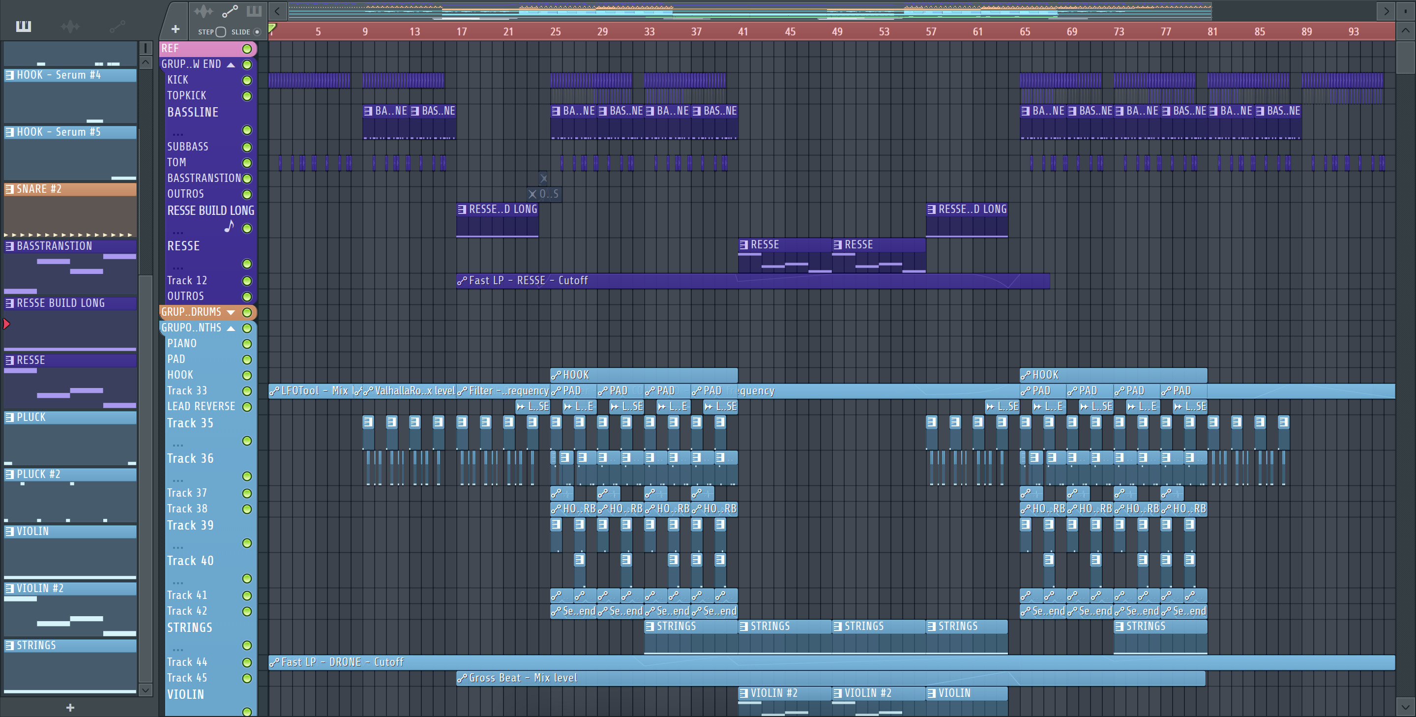The image size is (1416, 717).
Task: Open the Gross Beat - Mix level clip menu
Action: click(x=462, y=679)
